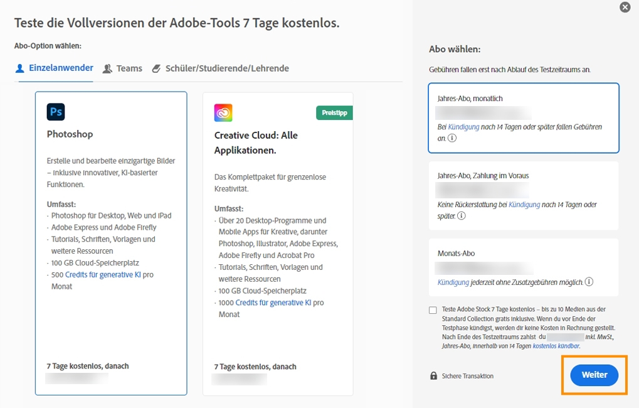
Task: Open the Teams tab
Action: click(123, 68)
